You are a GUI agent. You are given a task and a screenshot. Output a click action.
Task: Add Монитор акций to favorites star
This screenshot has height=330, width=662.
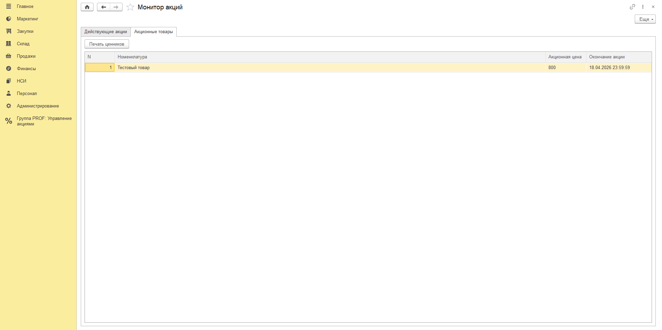(x=130, y=7)
